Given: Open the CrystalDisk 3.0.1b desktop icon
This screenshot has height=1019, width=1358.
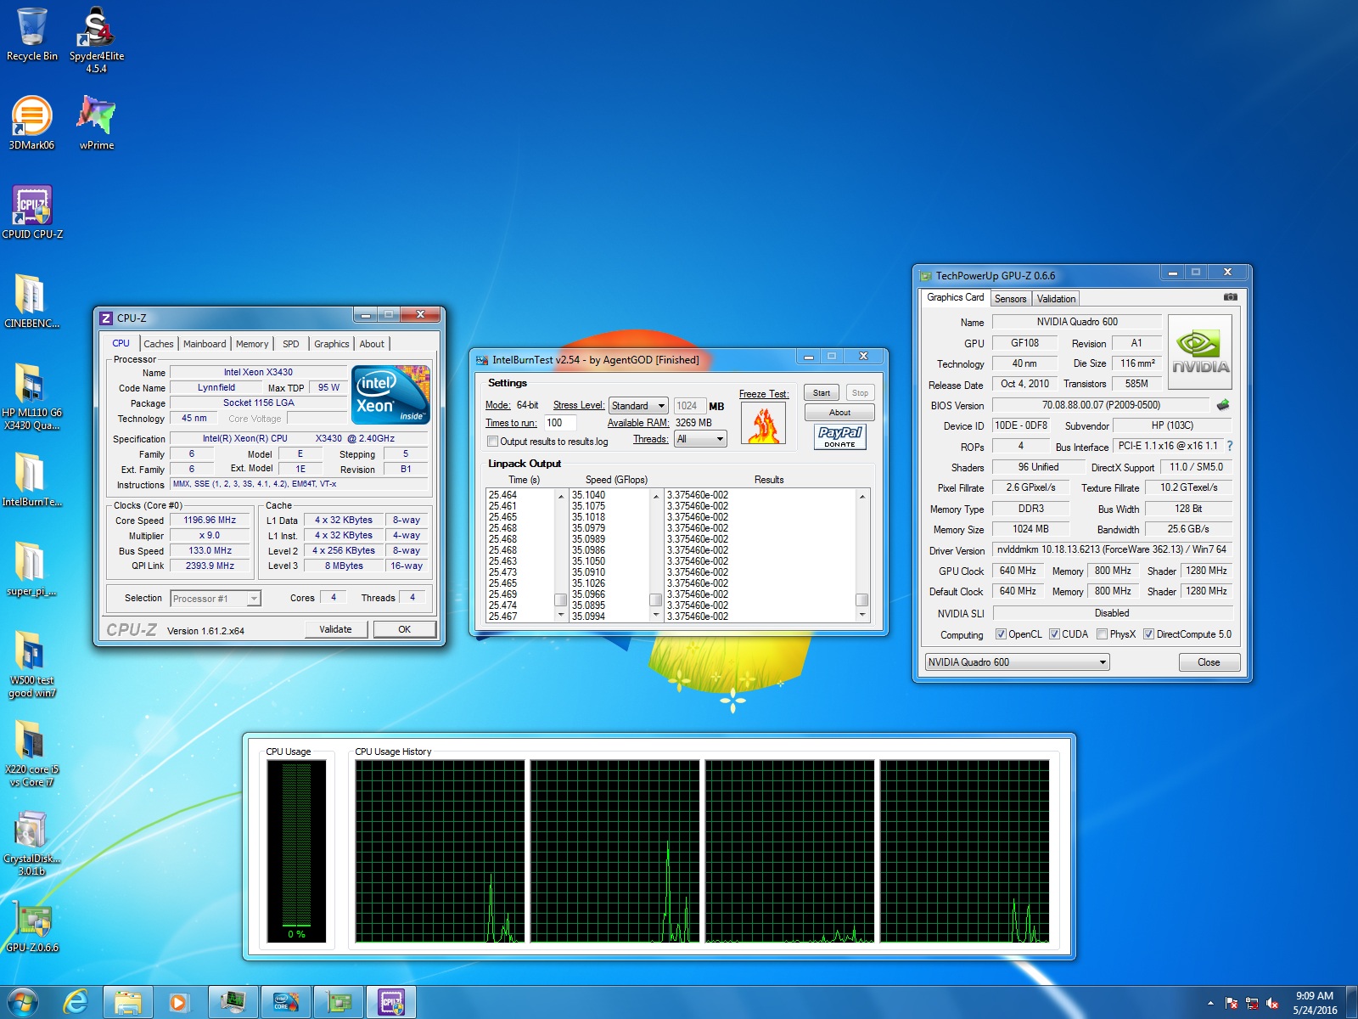Looking at the screenshot, I should click(31, 842).
